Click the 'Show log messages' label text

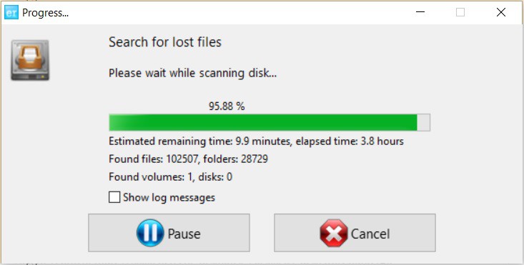(x=169, y=197)
